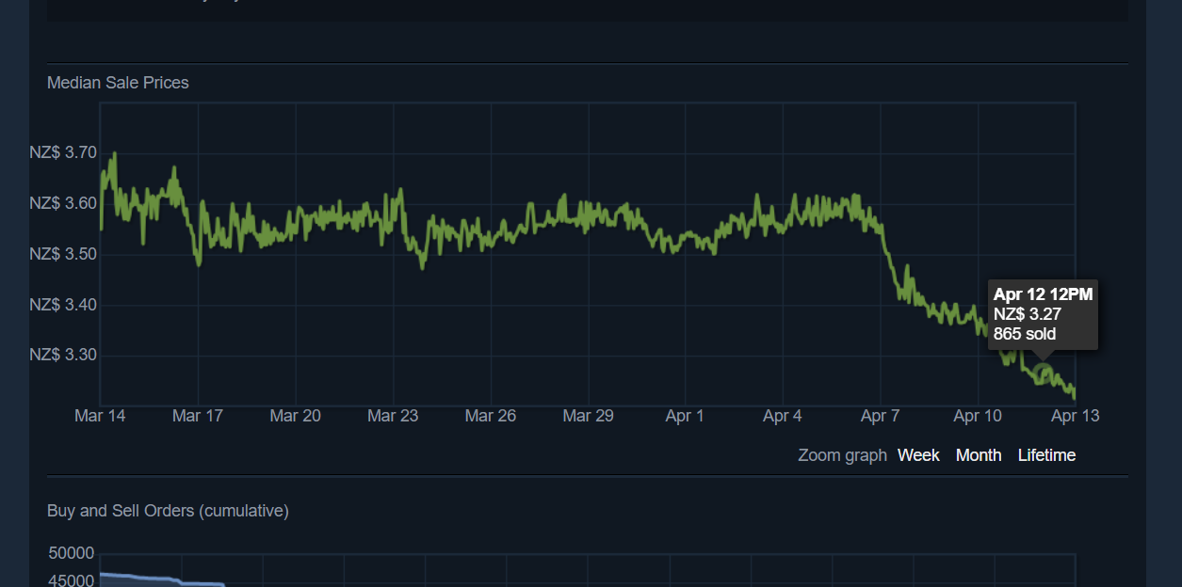Click the 'NZ$ 3.50' axis label
Viewport: 1182px width, 587px height.
63,254
